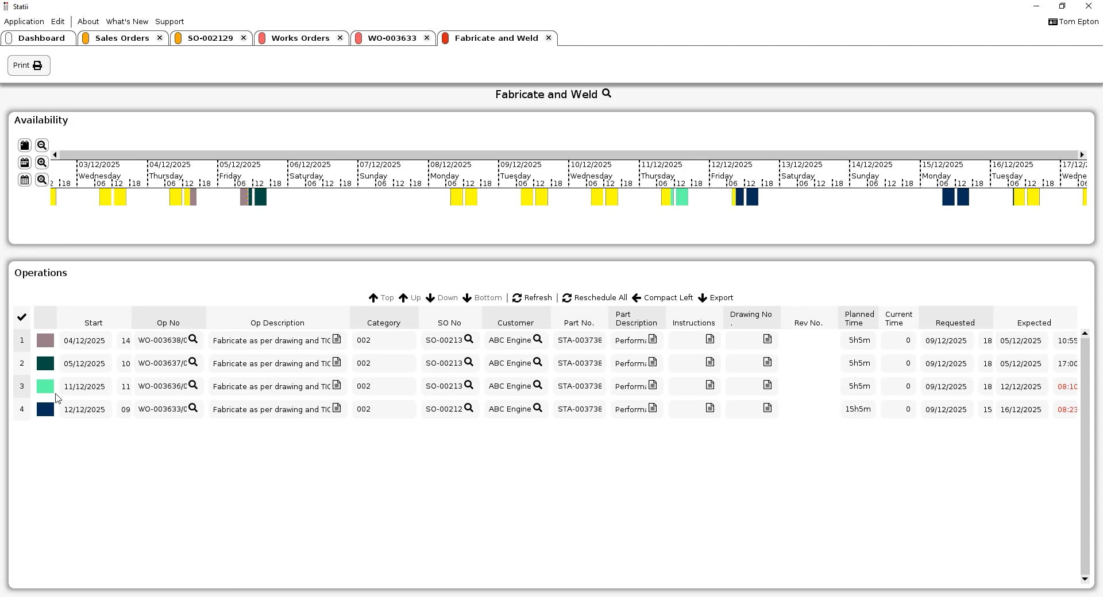Switch to the Works Orders tab
The width and height of the screenshot is (1103, 597).
[x=300, y=38]
